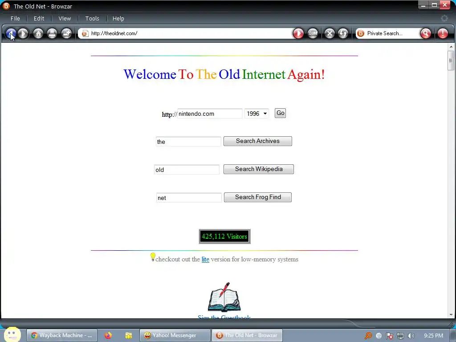The width and height of the screenshot is (456, 342).
Task: Click the volume speaker tray icon
Action: tap(411, 336)
